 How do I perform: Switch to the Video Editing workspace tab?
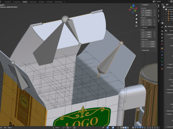tap(58, 2)
